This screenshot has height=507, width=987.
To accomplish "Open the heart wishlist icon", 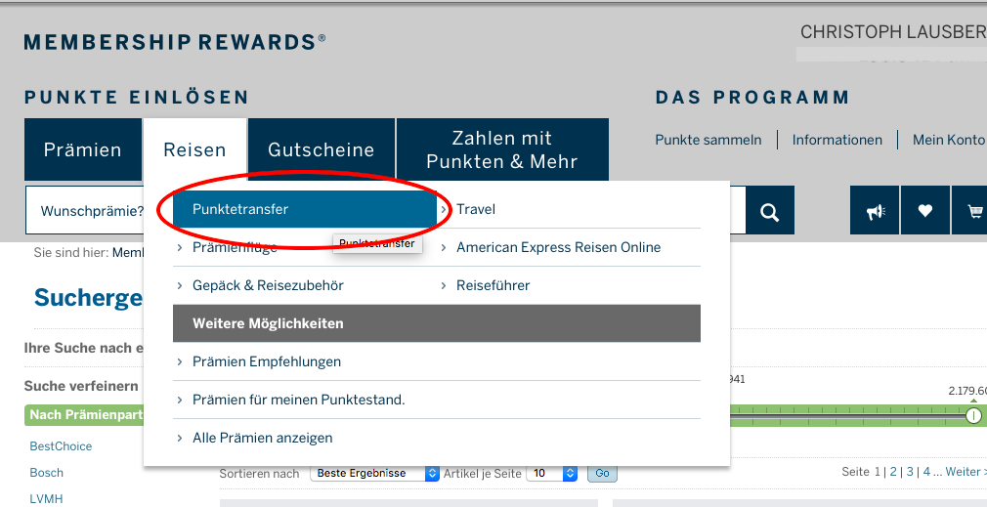I will click(924, 211).
